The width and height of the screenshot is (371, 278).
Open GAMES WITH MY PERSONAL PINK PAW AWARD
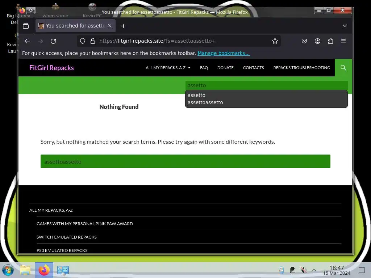pos(85,224)
